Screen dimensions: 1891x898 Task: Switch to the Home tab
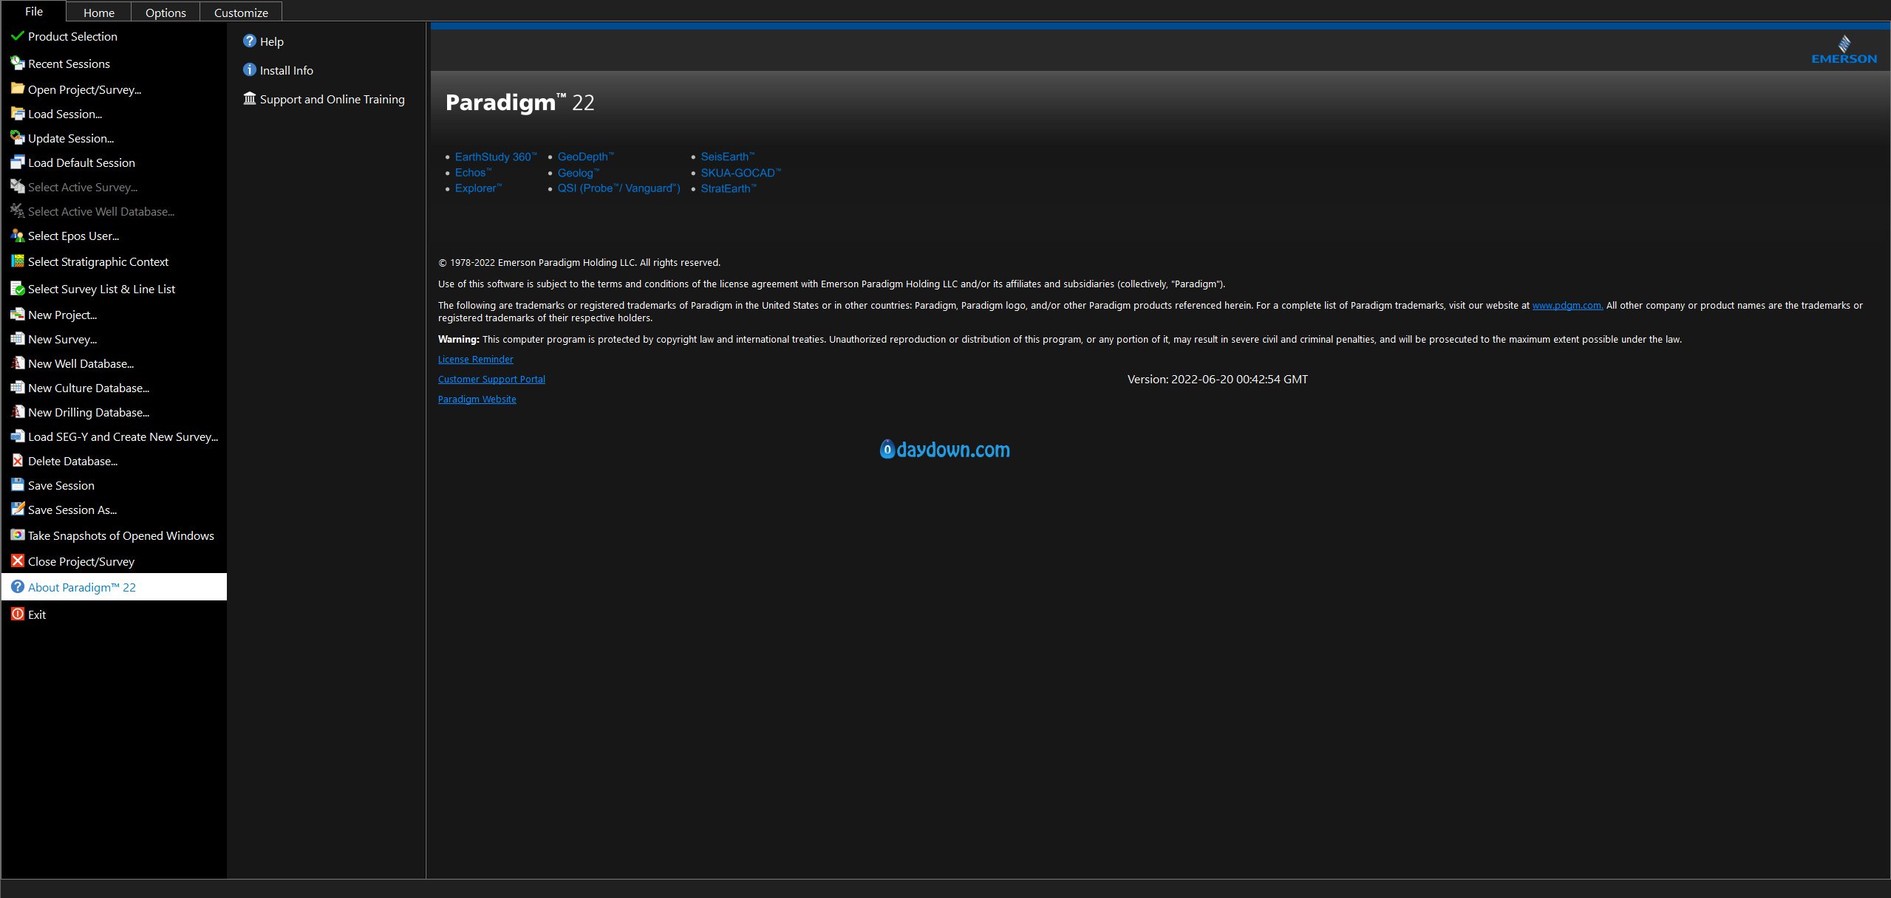coord(99,13)
